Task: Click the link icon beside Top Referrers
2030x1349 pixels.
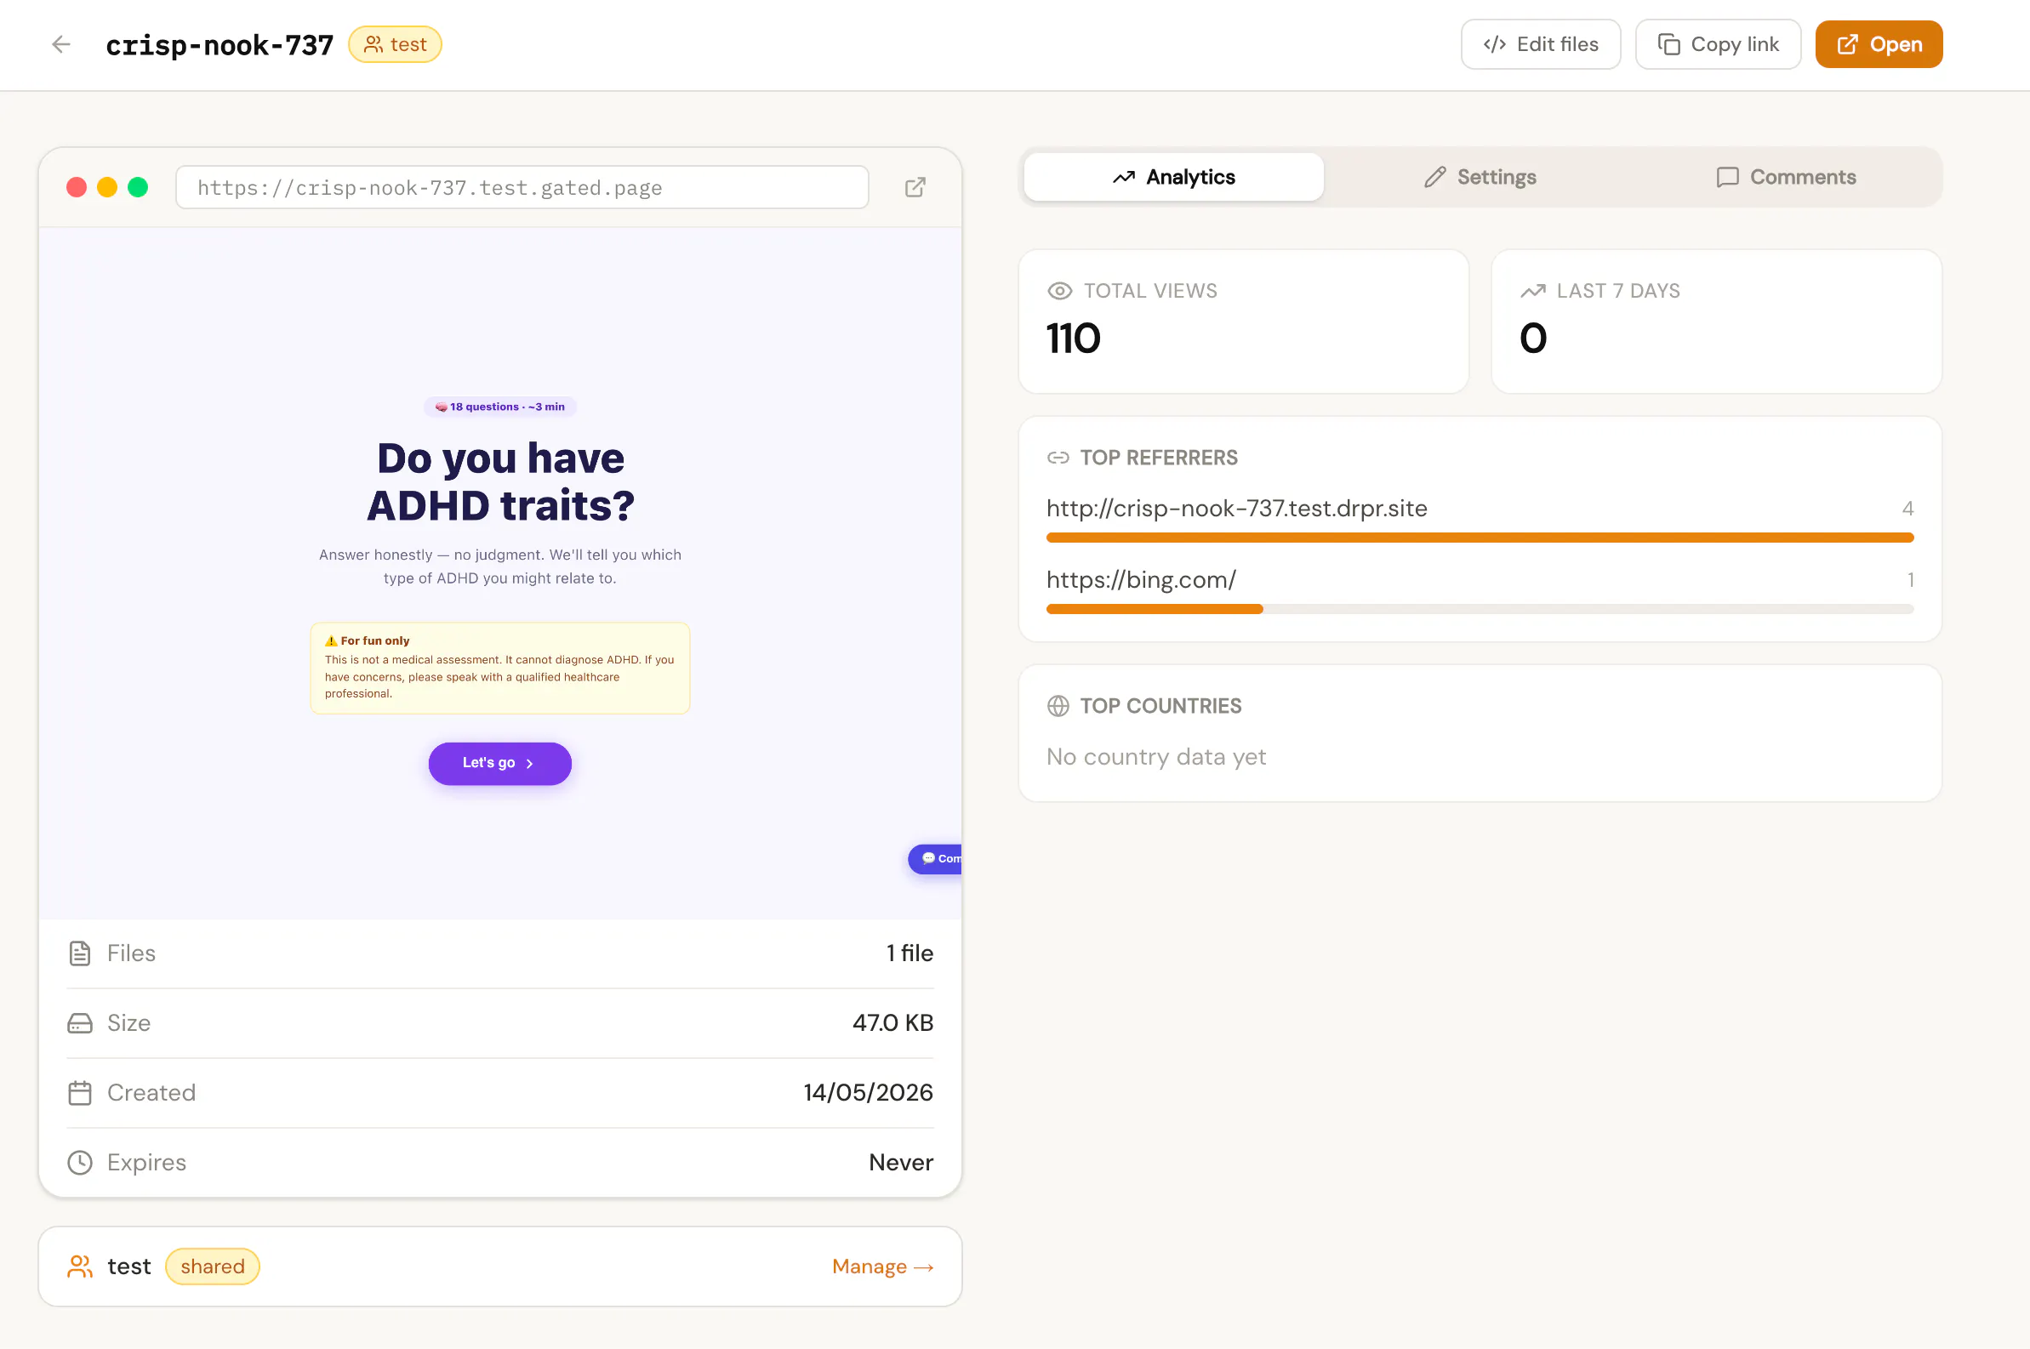Action: click(1058, 458)
